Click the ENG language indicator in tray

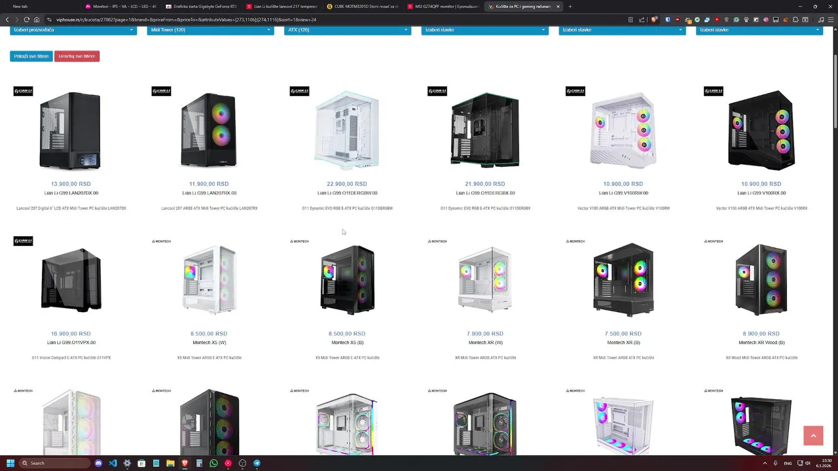788,463
